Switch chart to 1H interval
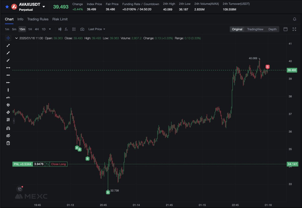The width and height of the screenshot is (302, 208). 30,29
